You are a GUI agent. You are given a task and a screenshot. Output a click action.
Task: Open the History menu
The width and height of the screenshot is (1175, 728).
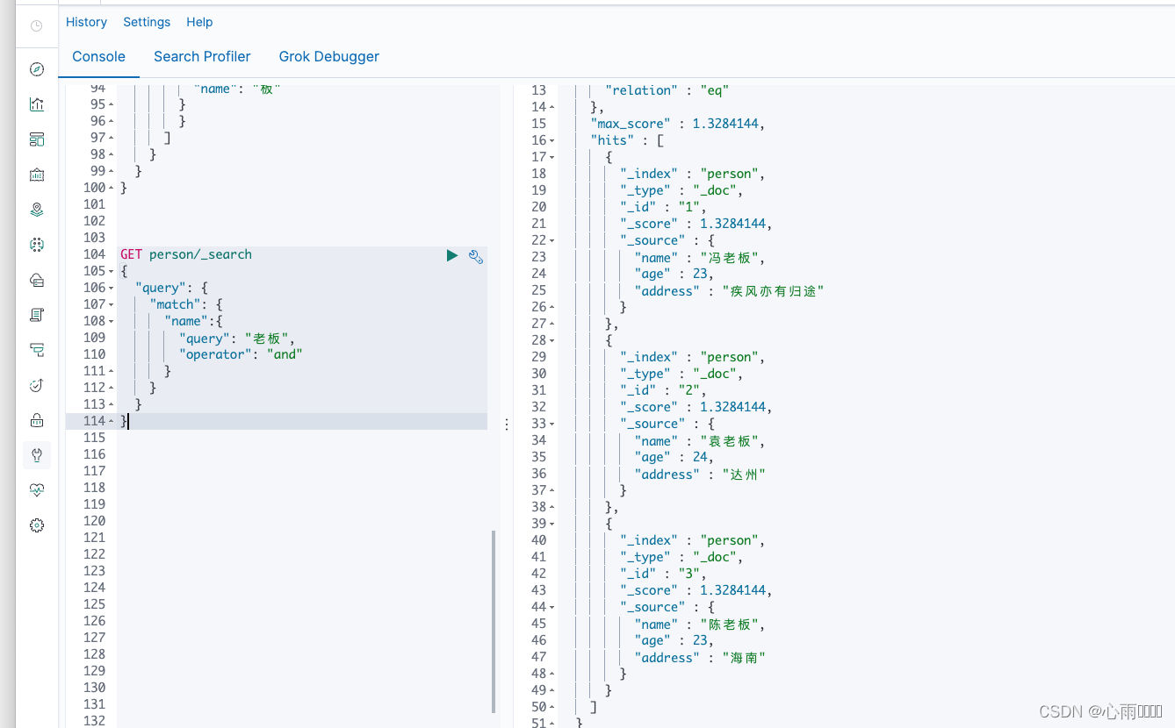(86, 22)
